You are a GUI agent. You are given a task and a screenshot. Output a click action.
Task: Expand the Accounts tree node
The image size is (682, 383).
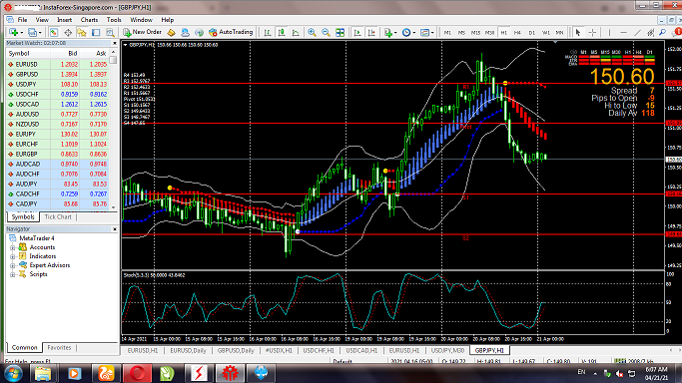coord(13,247)
